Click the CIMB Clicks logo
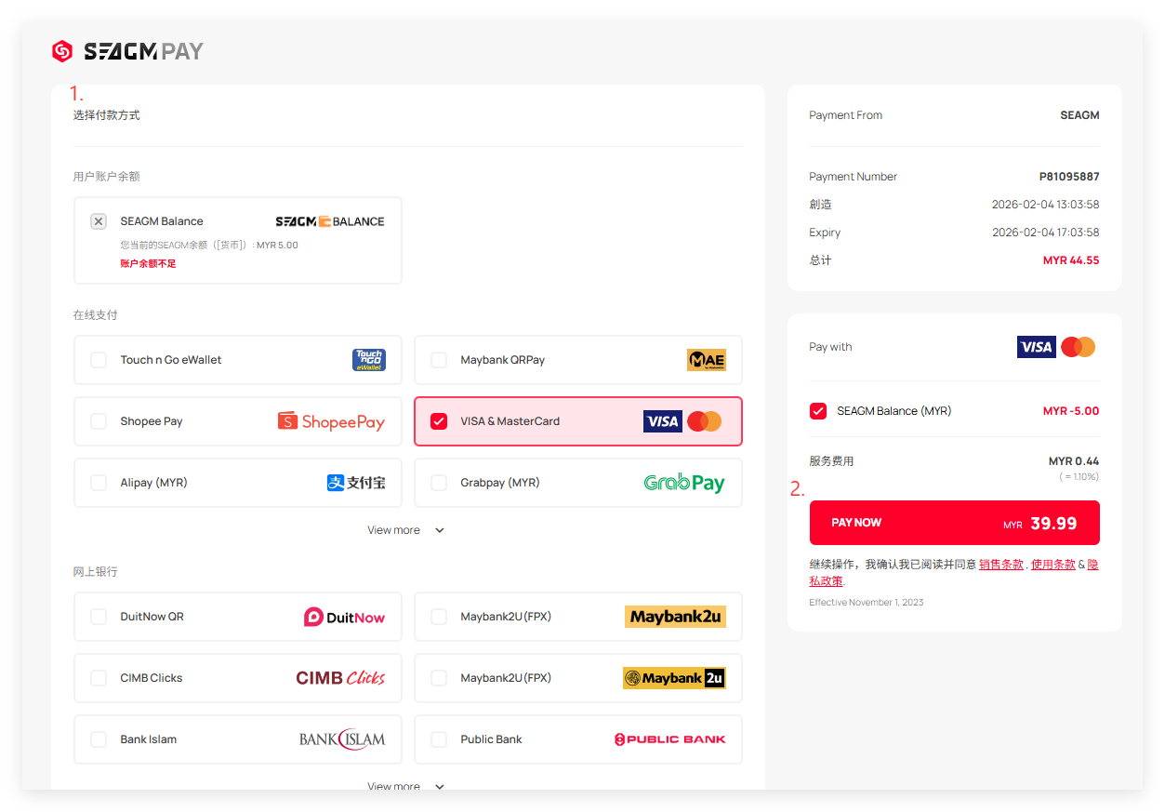 pos(340,678)
